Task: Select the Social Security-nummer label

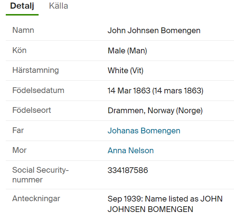Action: point(40,174)
